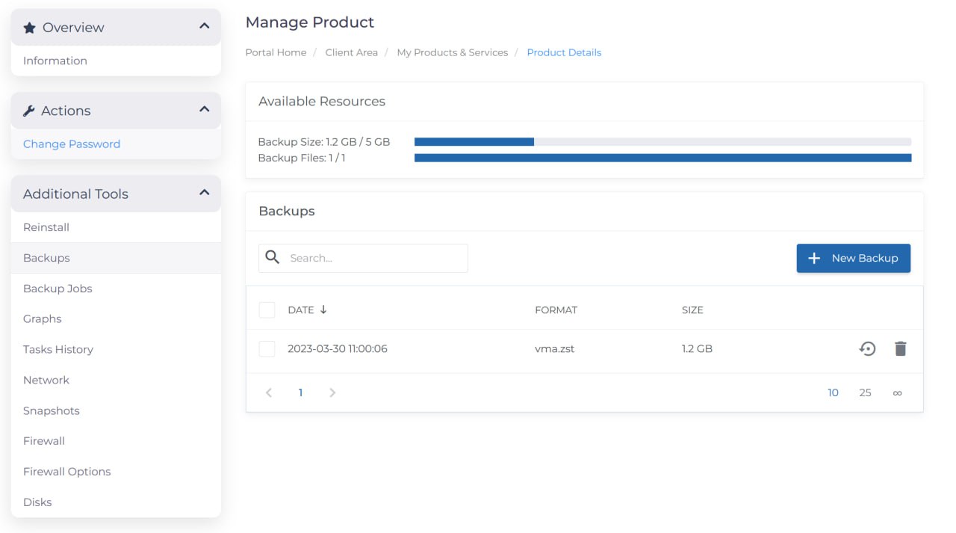Click the Overview star icon

pos(30,28)
